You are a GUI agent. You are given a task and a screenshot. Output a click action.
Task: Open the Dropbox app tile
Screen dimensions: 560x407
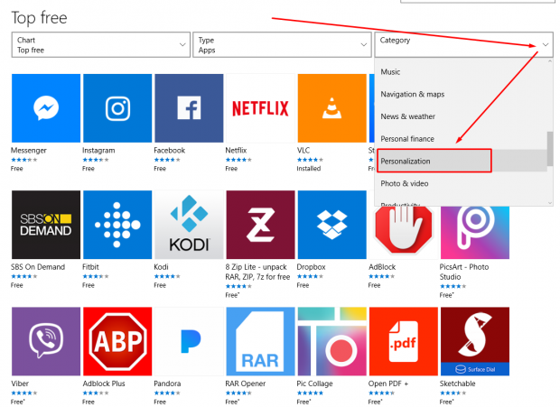tap(331, 225)
